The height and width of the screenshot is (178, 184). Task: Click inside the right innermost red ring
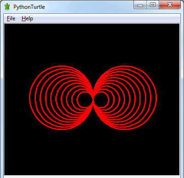coord(101,100)
